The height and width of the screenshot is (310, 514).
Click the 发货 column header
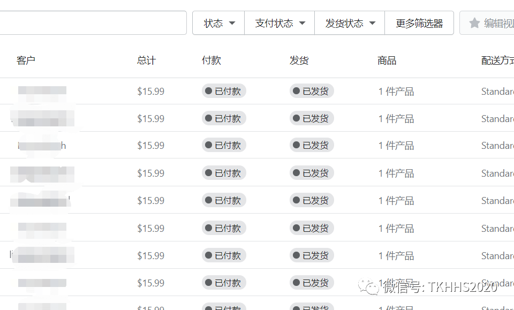coord(299,61)
